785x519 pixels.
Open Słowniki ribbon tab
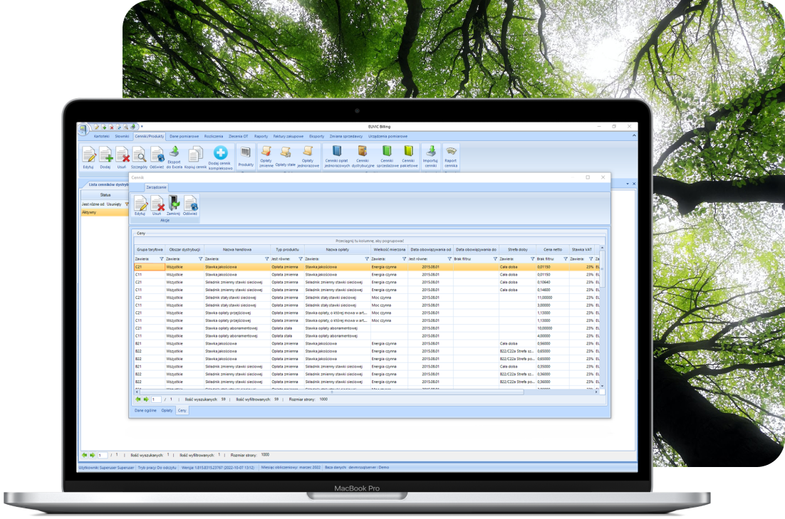[122, 136]
